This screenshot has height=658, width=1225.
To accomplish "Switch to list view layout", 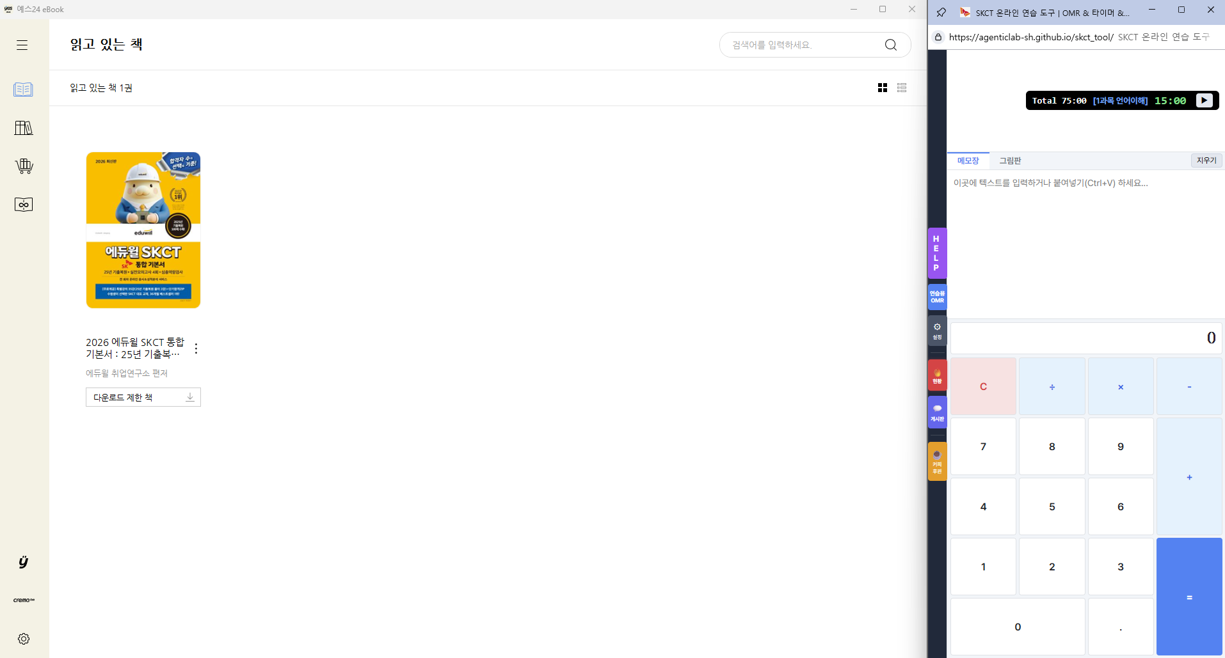I will click(902, 88).
